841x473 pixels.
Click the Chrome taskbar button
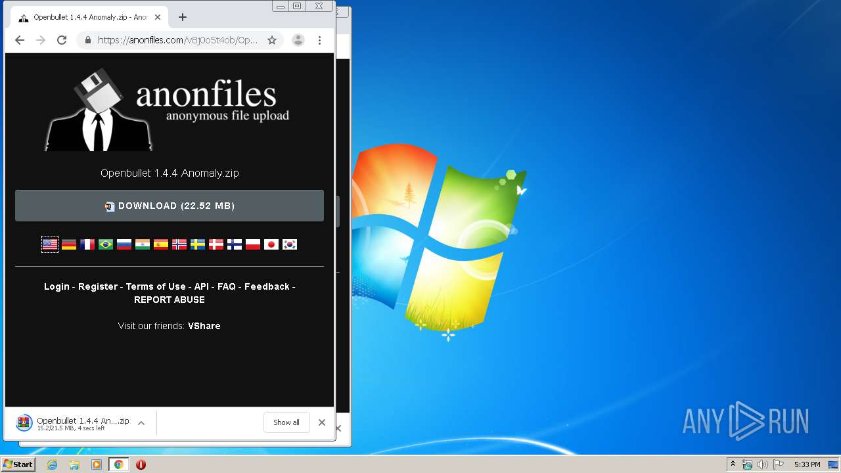coord(119,464)
